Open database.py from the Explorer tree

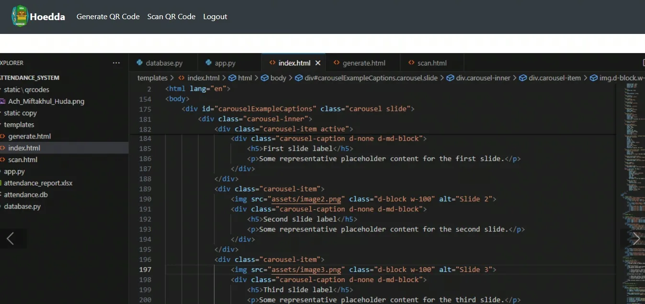(22, 206)
